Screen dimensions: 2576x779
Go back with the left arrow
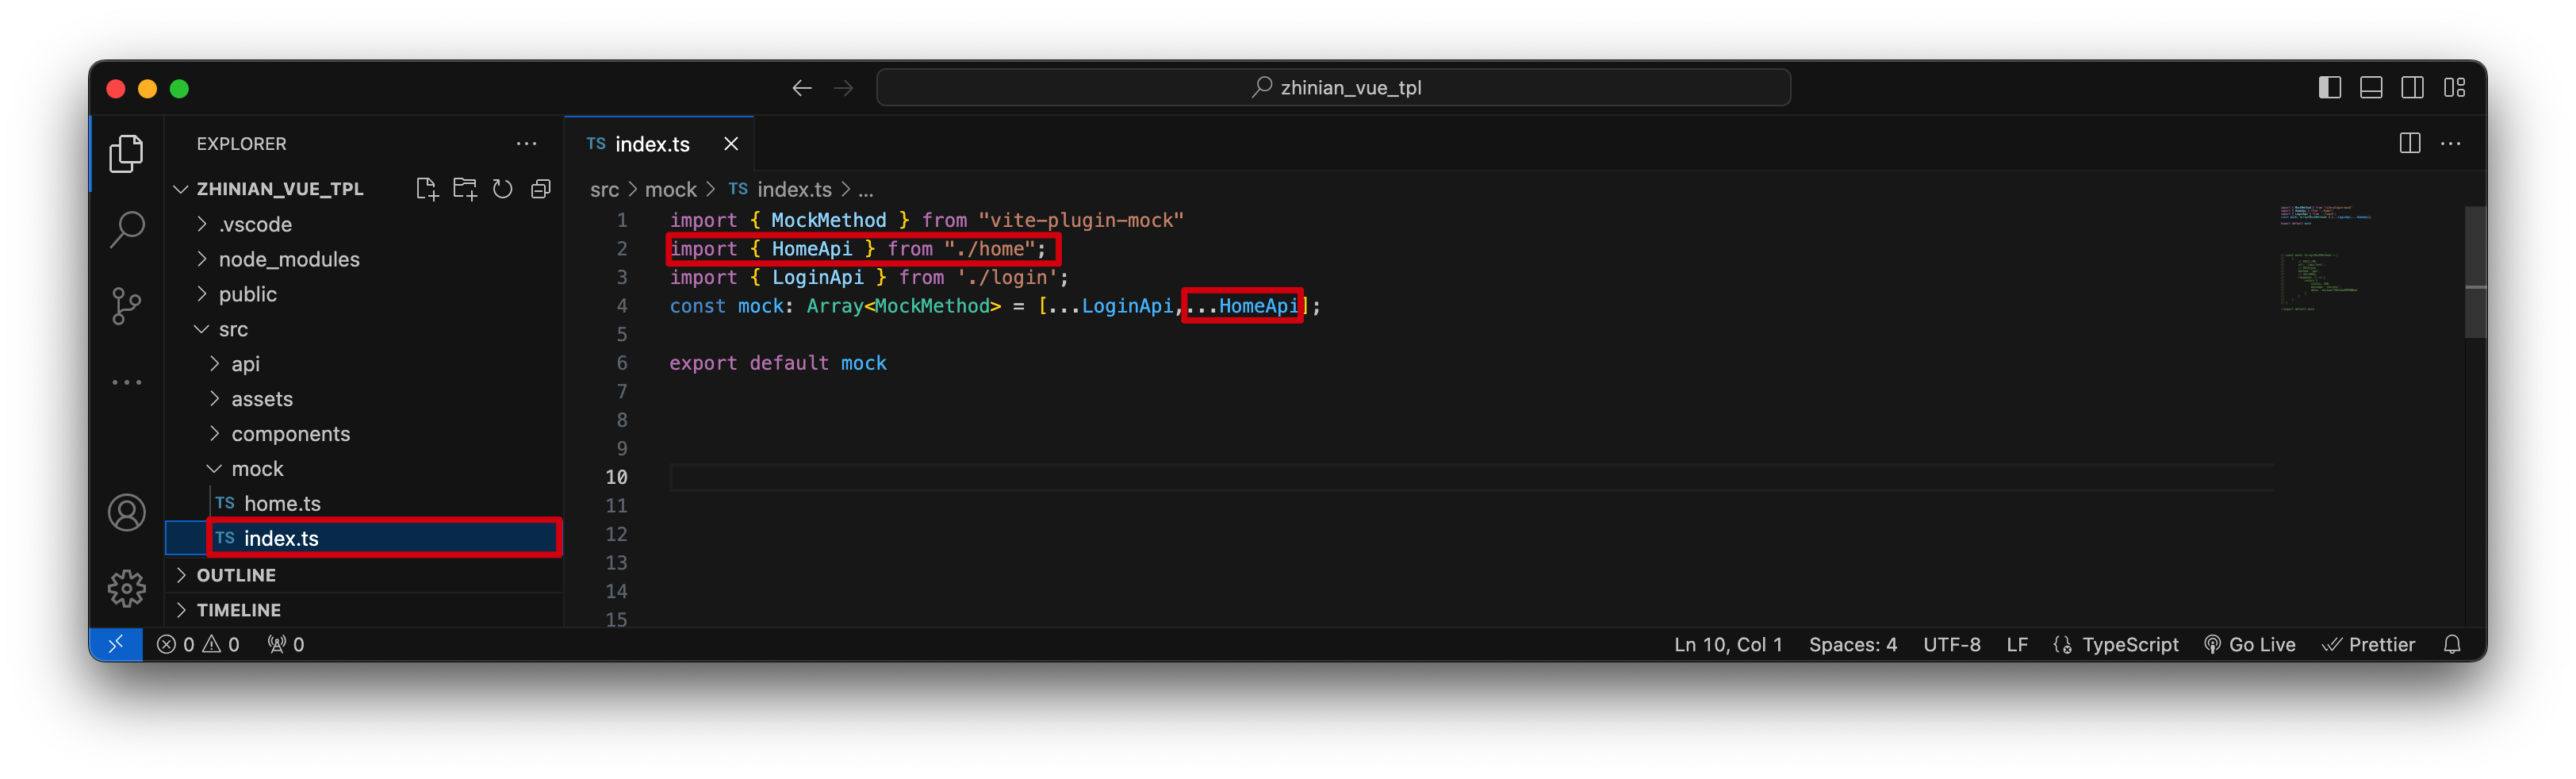[x=802, y=88]
